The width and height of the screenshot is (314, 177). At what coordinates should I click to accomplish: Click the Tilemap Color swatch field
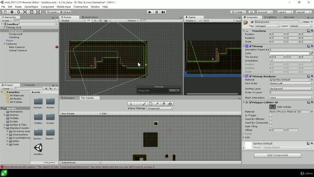click(289, 53)
